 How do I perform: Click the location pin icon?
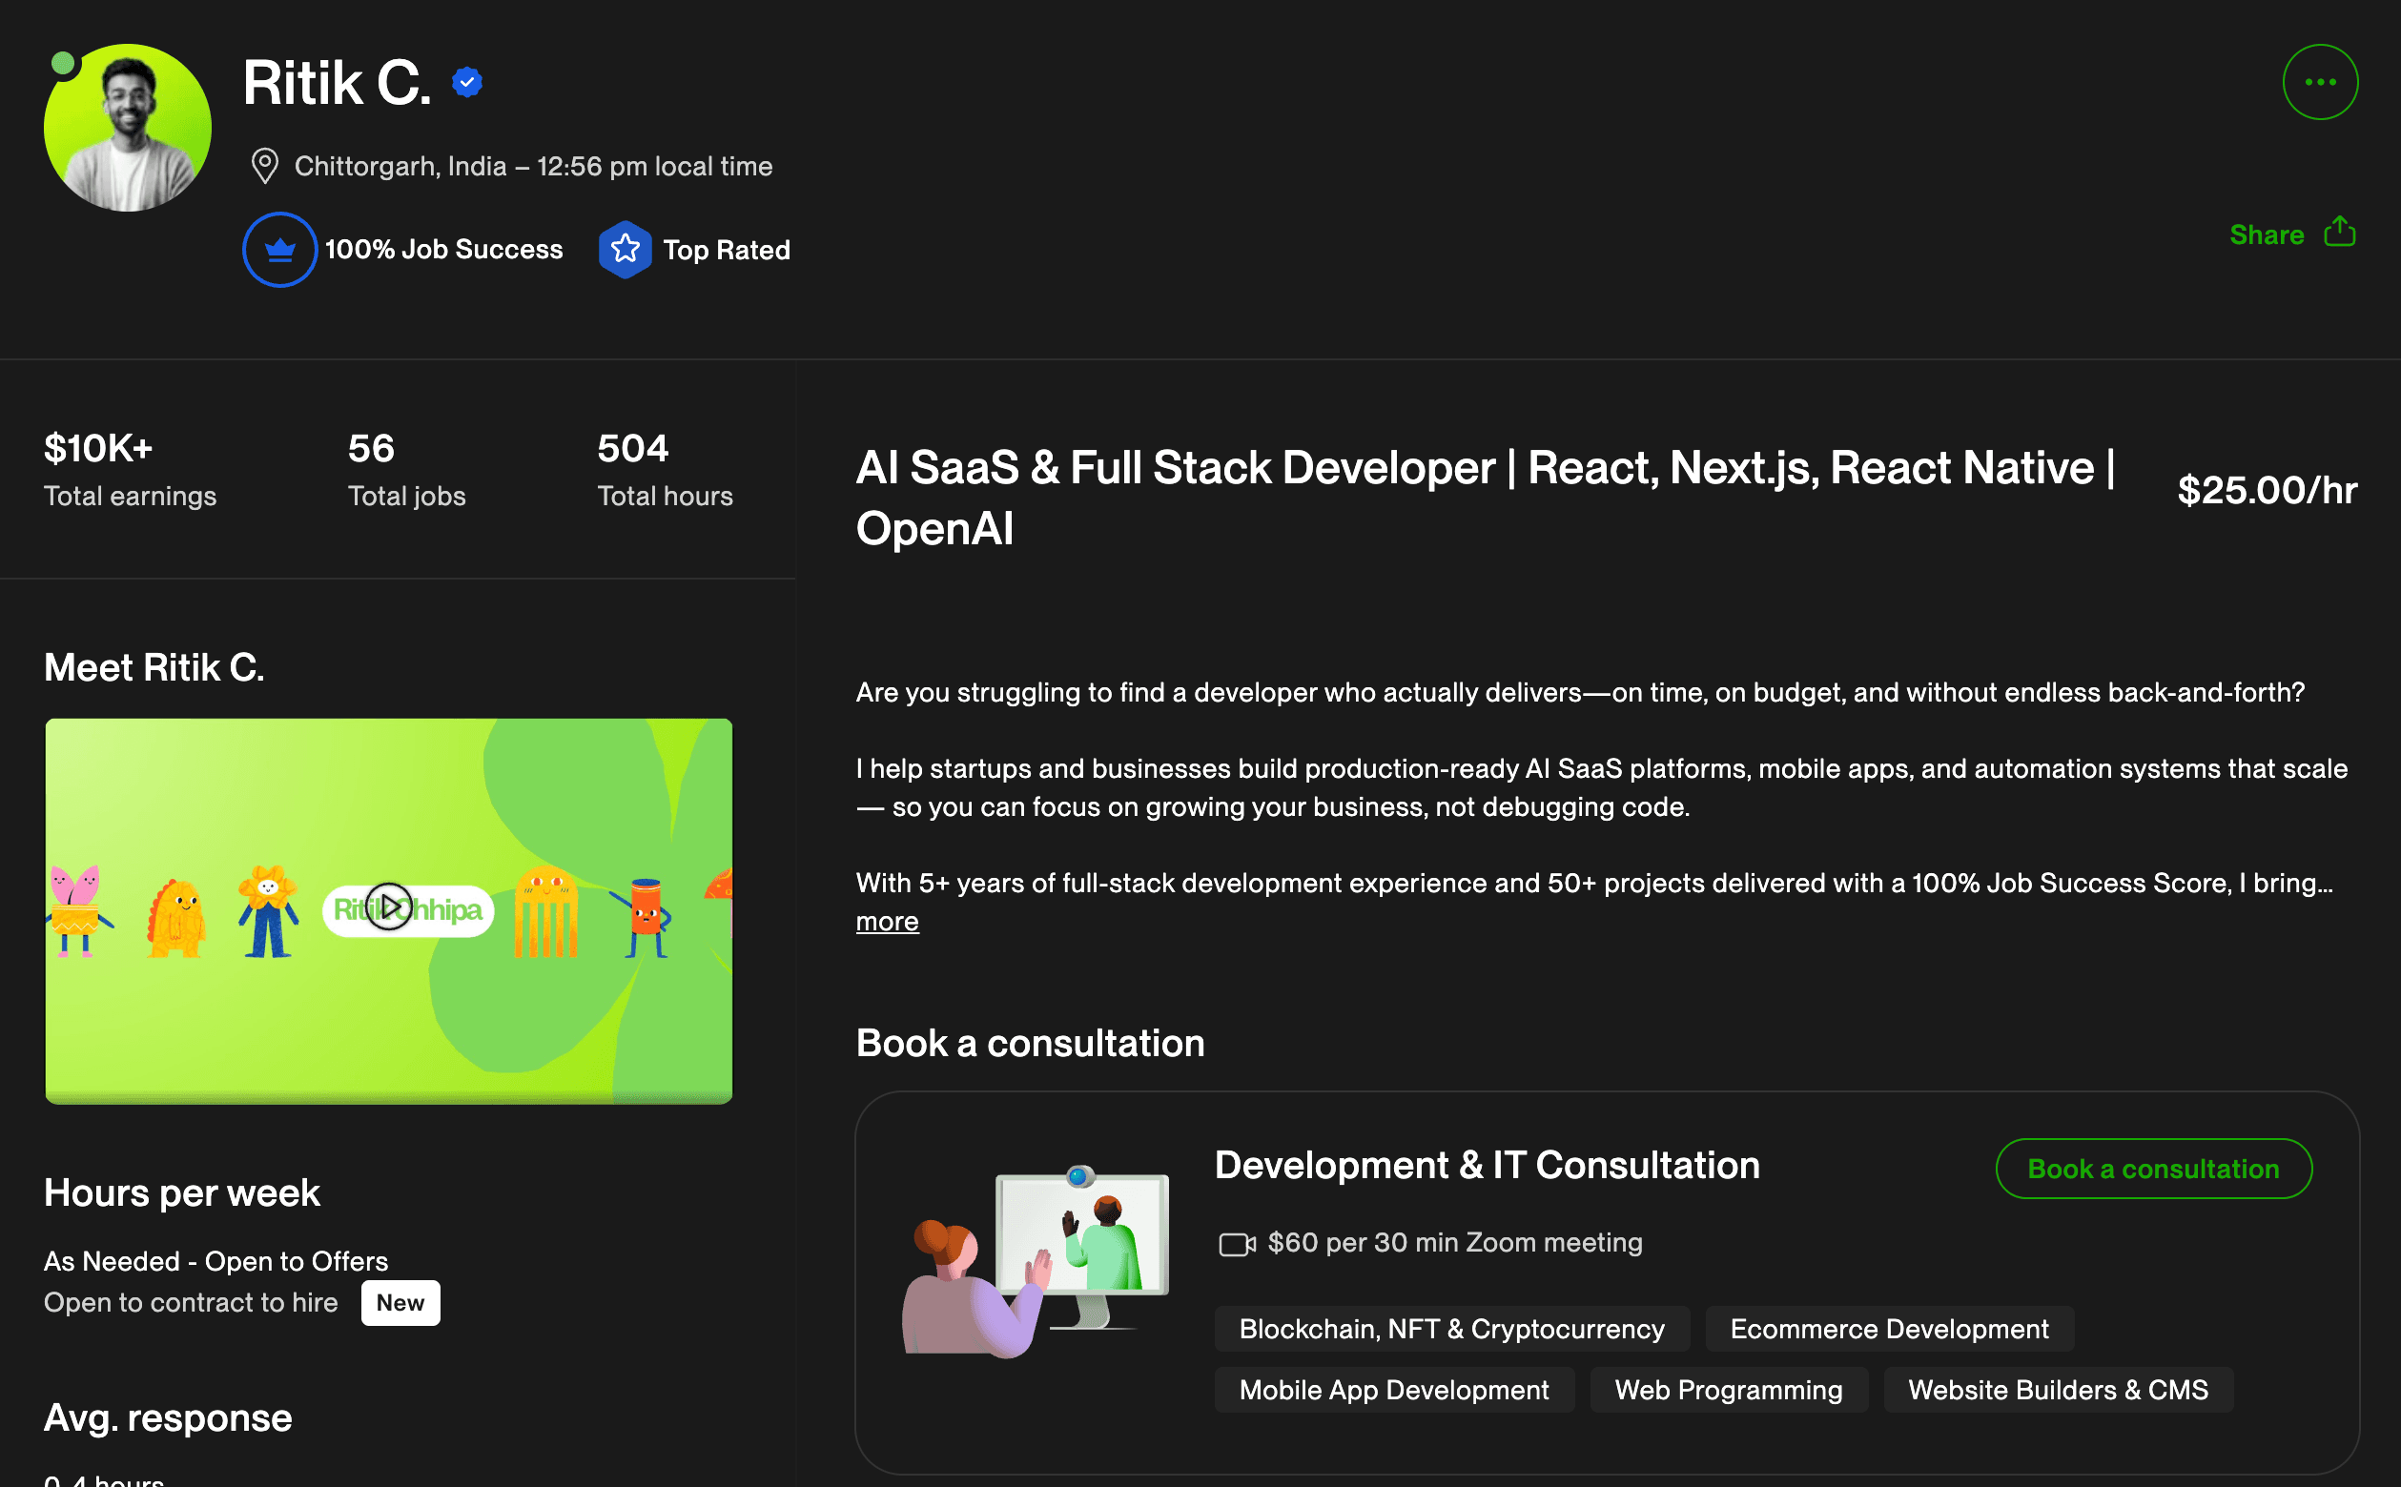264,165
